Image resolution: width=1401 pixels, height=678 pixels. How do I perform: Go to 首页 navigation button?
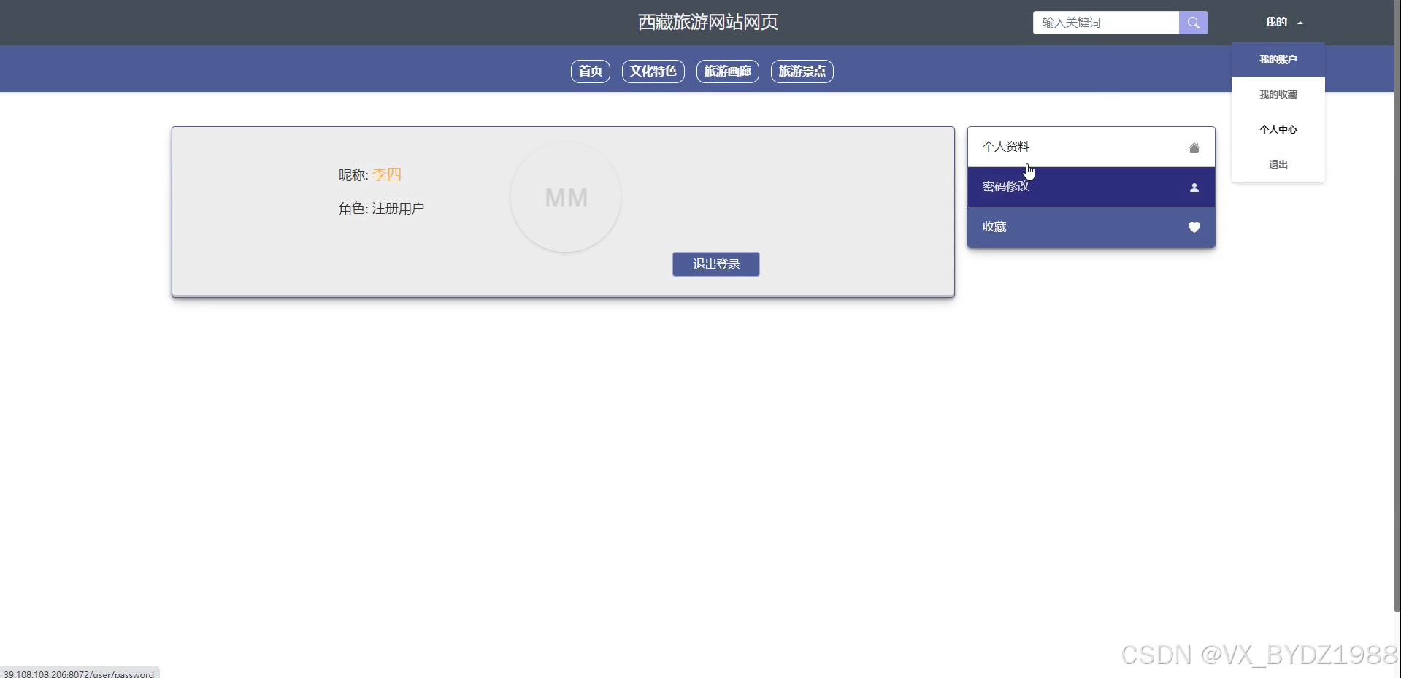(x=591, y=72)
